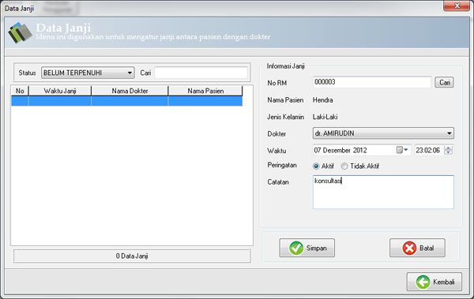Click the Cari search box beside Status
The width and height of the screenshot is (474, 299).
tap(201, 73)
